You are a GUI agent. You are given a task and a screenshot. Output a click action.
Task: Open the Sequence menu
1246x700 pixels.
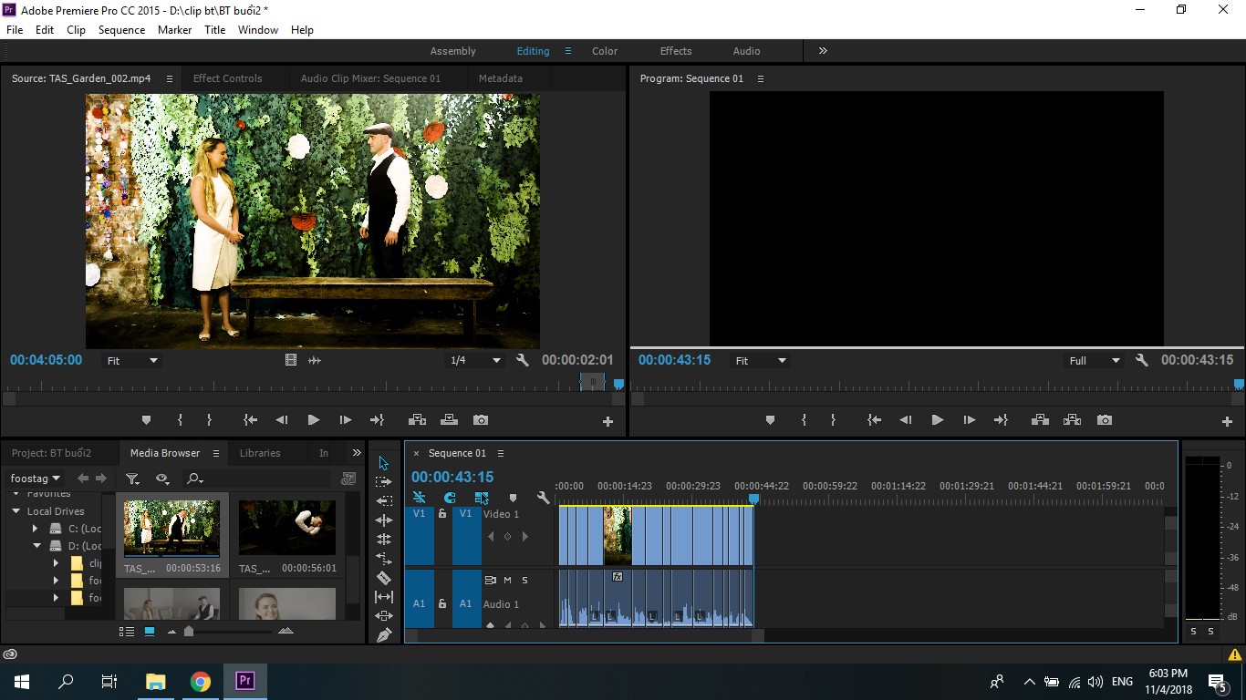click(121, 30)
